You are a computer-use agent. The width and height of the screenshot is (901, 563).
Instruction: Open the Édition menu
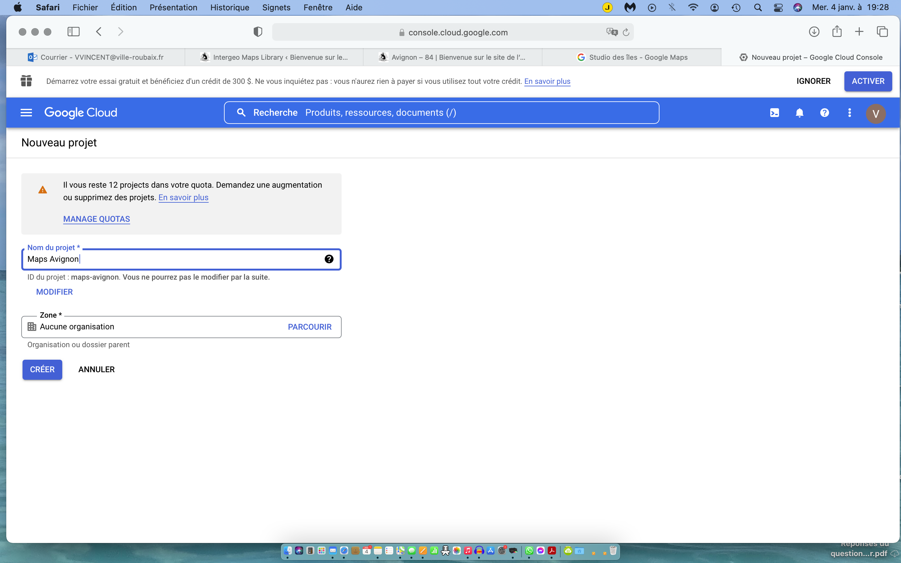tap(124, 8)
